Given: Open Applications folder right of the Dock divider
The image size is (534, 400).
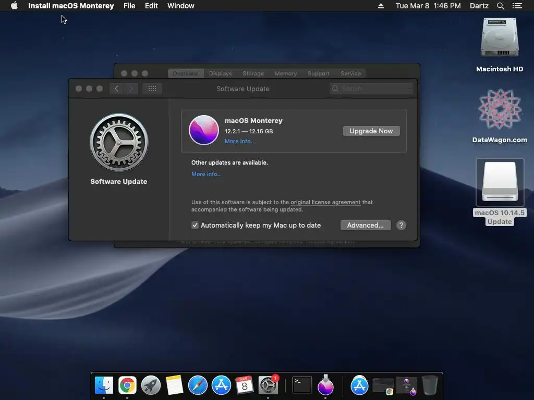Looking at the screenshot, I should tap(359, 385).
